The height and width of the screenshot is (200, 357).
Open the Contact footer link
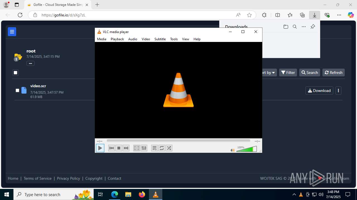pyautogui.click(x=114, y=178)
